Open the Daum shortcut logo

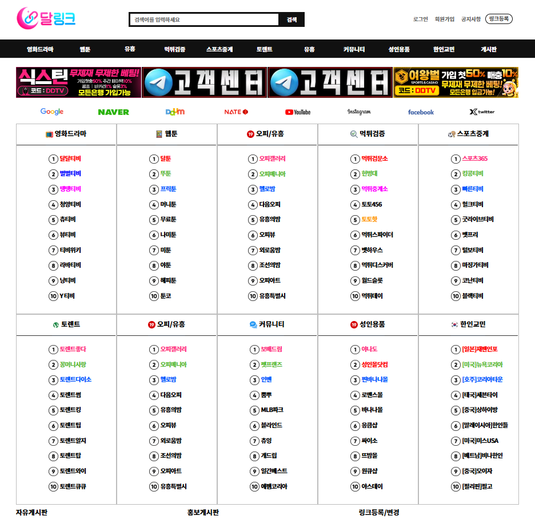pos(175,112)
